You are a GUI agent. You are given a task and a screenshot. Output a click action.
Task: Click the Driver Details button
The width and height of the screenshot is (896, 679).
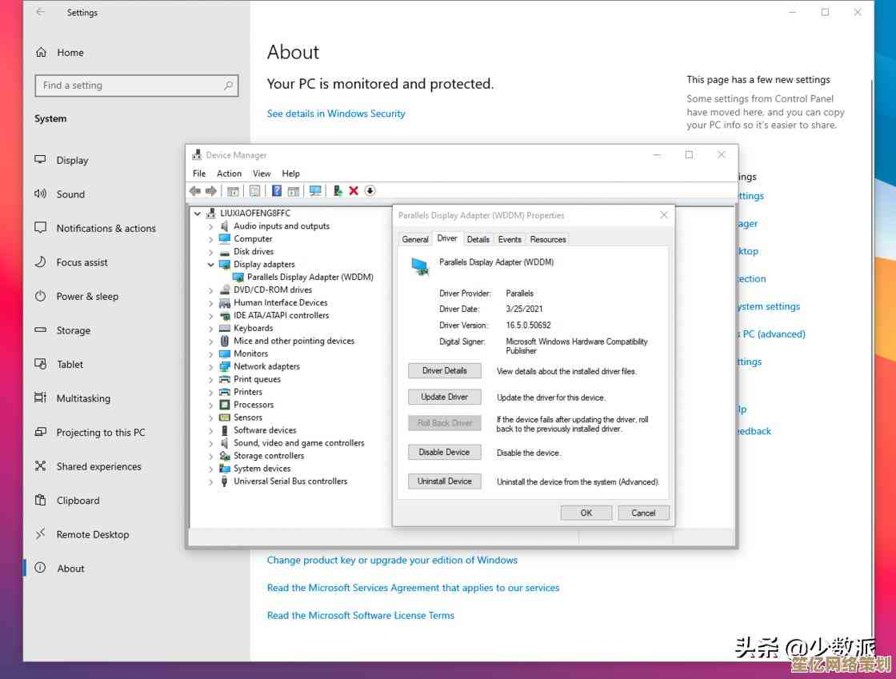pos(444,370)
